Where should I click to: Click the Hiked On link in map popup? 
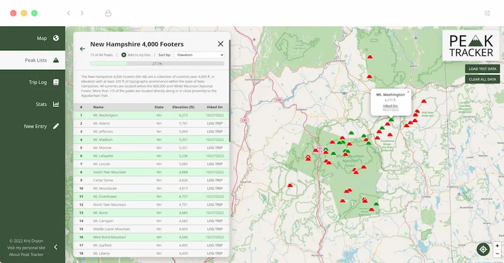click(391, 106)
